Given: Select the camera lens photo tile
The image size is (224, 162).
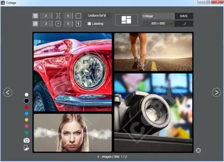Looking at the screenshot, I should point(153,113).
